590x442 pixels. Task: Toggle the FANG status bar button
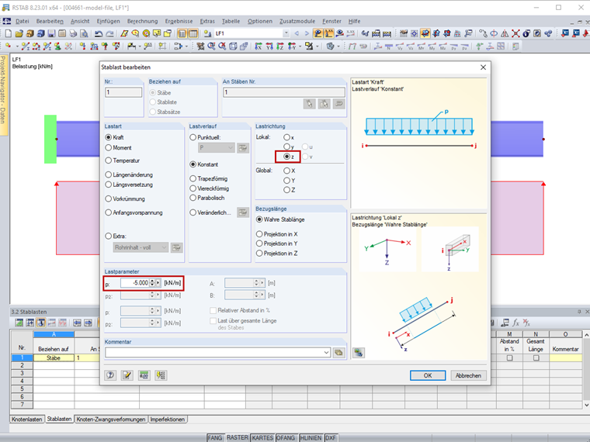215,438
